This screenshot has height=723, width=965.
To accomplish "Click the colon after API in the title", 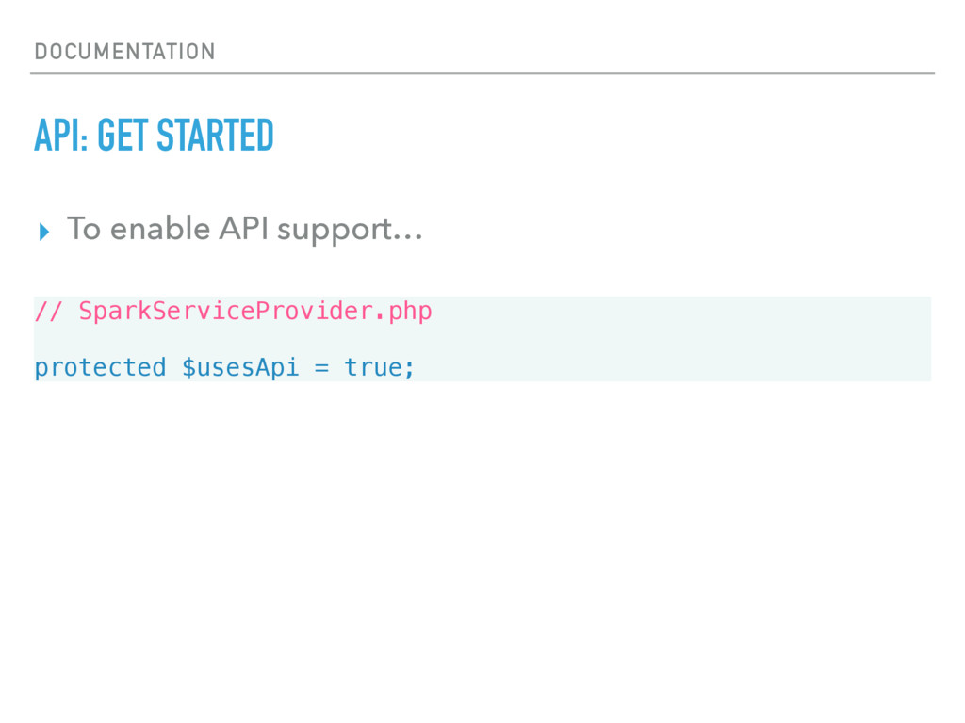I will (x=84, y=141).
